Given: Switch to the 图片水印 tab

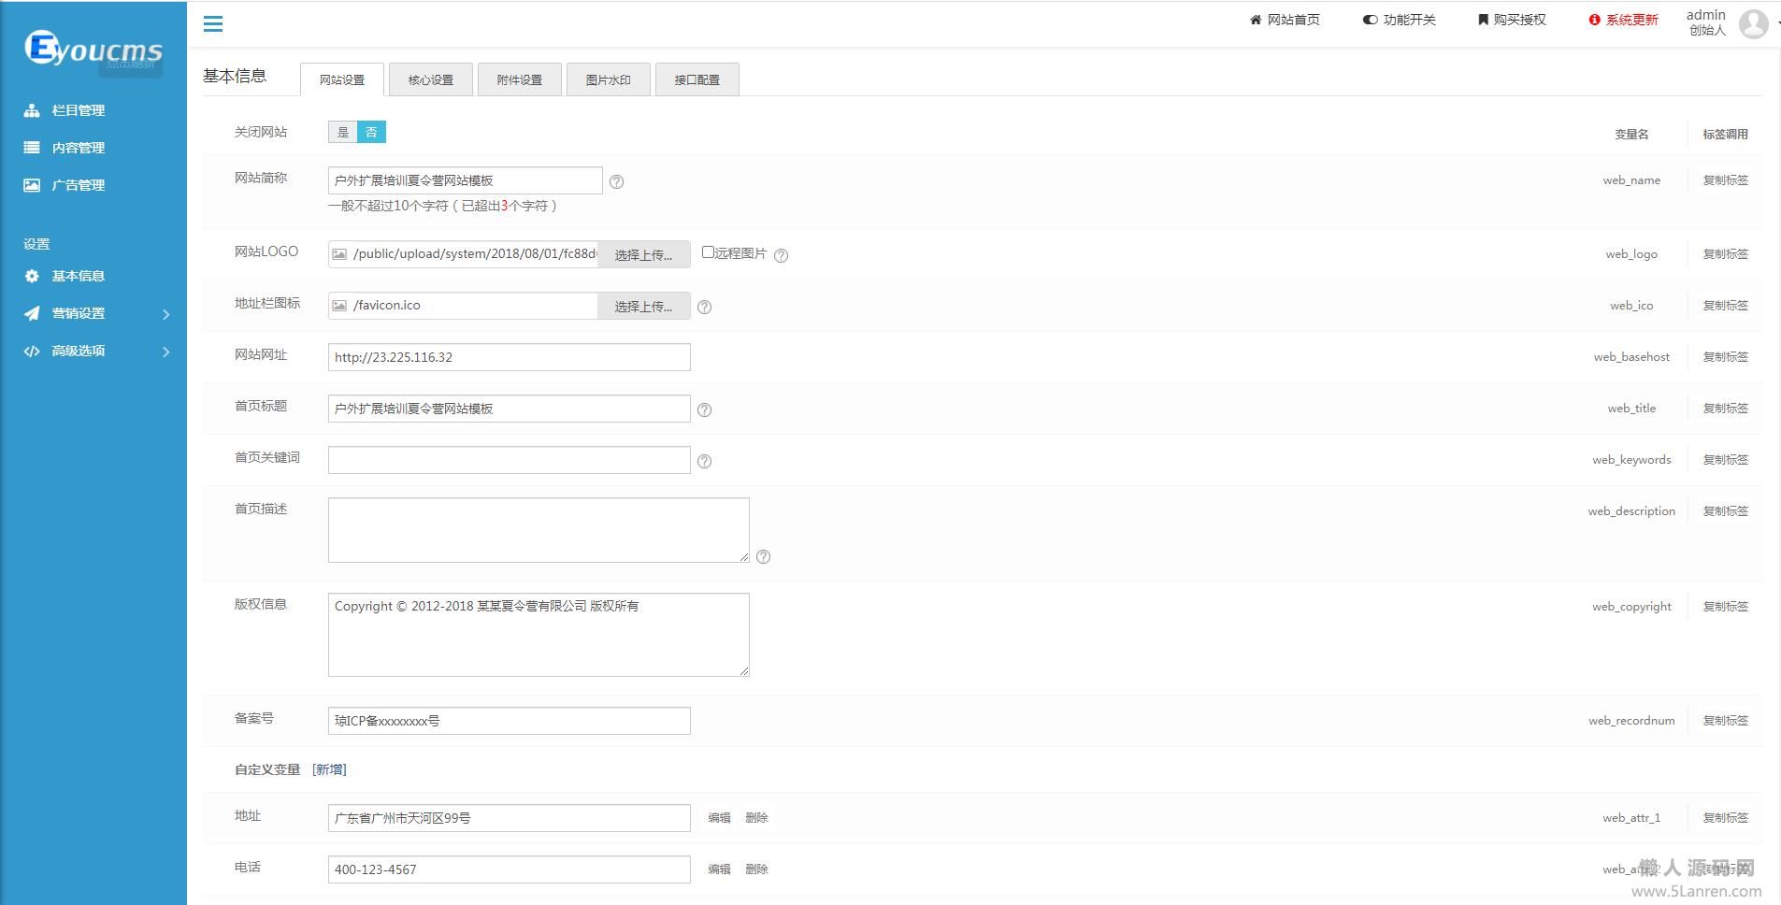Looking at the screenshot, I should [x=609, y=79].
